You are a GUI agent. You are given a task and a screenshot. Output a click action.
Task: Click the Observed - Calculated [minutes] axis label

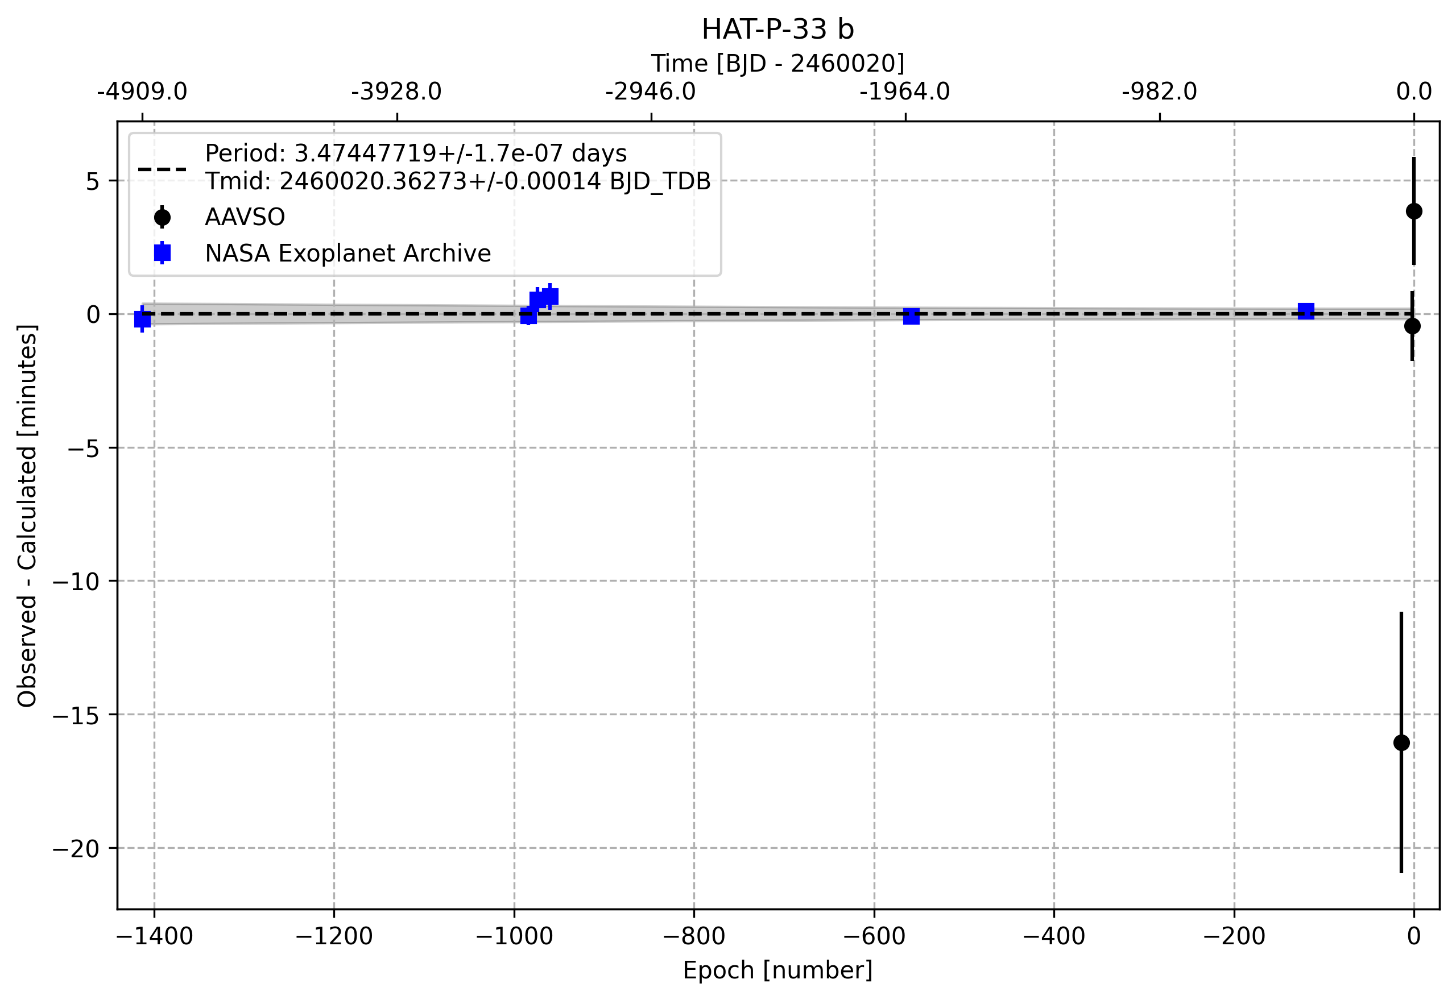pos(27,516)
